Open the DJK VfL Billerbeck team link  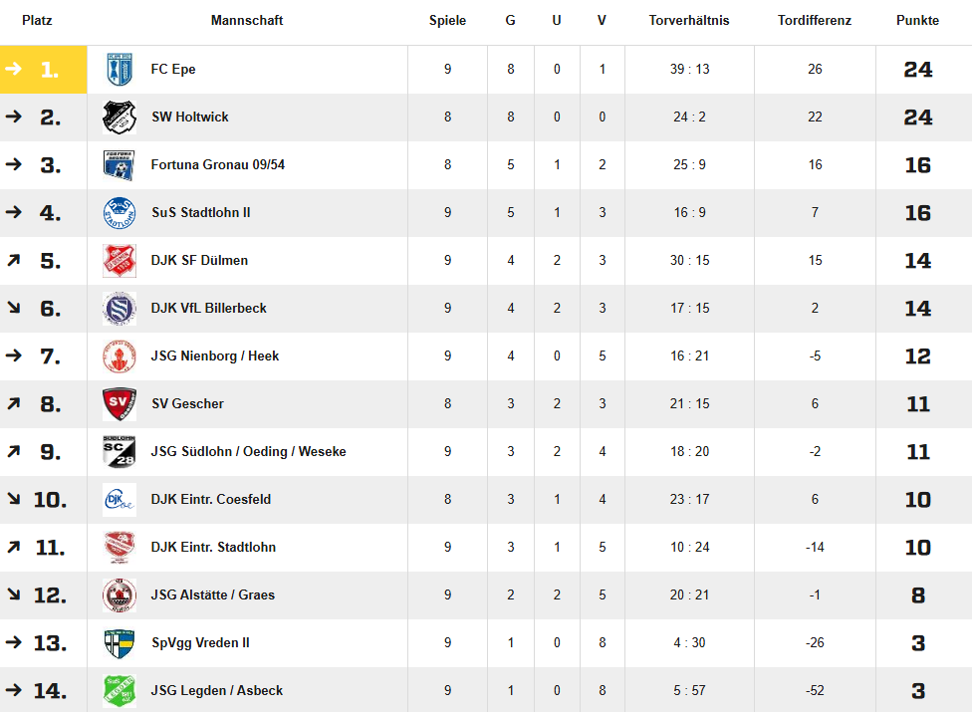coord(209,308)
